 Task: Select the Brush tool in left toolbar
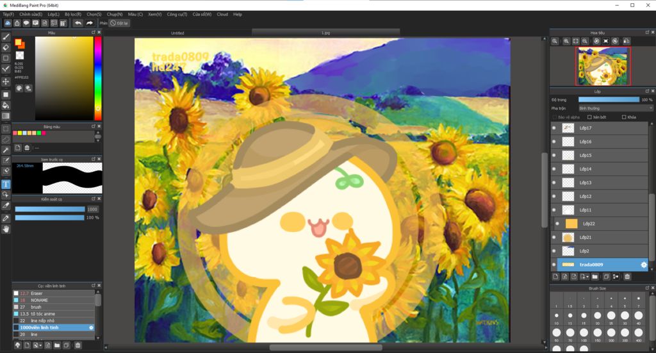[6, 37]
